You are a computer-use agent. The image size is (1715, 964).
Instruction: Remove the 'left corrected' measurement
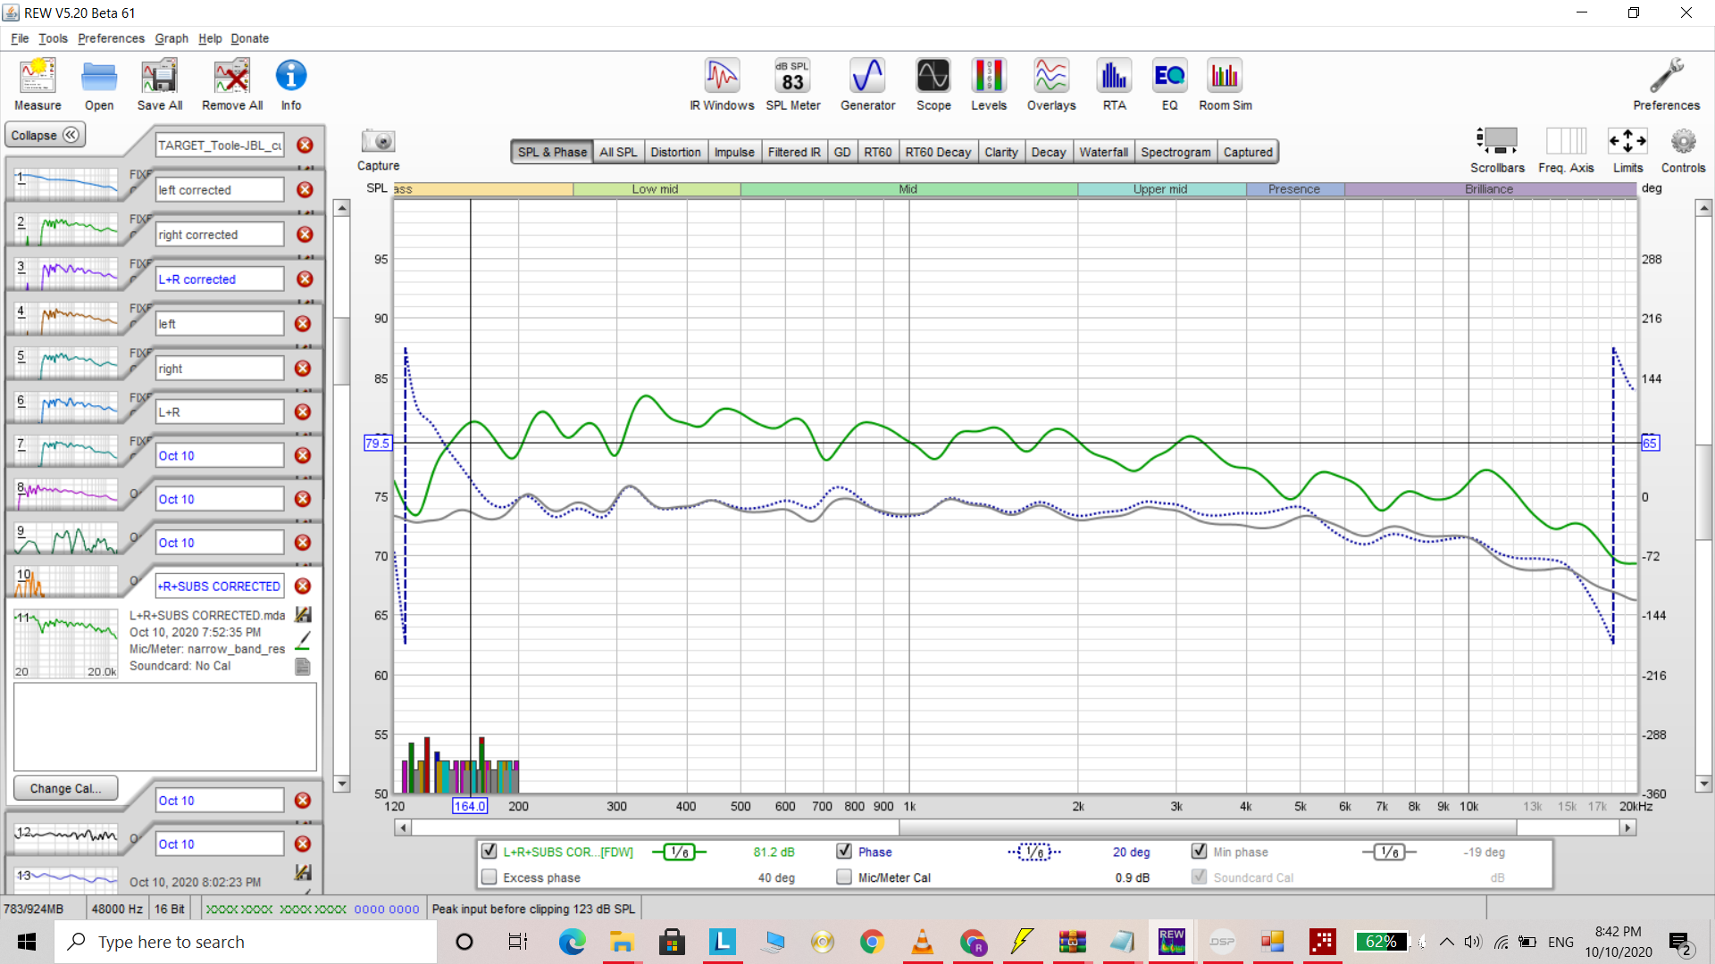305,190
